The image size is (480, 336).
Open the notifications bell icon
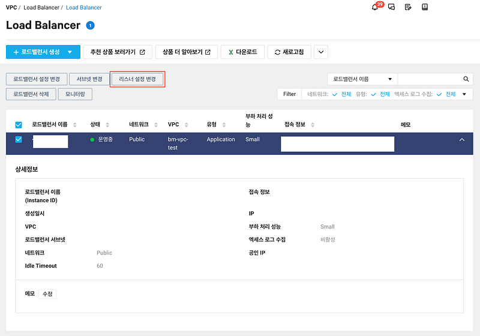(x=374, y=7)
